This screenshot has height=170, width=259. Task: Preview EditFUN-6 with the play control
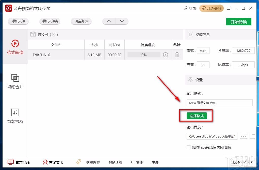click(x=166, y=55)
